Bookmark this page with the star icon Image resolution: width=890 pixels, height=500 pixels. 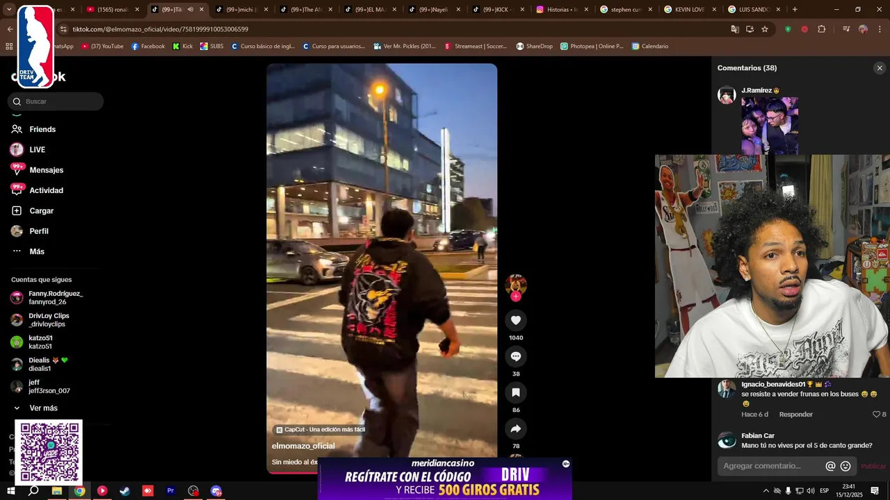click(x=765, y=29)
